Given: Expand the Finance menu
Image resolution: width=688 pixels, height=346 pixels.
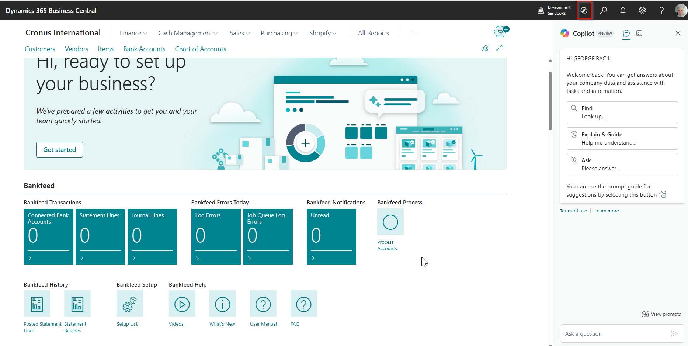Looking at the screenshot, I should (133, 33).
